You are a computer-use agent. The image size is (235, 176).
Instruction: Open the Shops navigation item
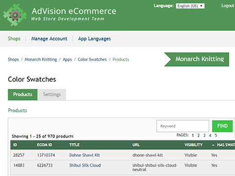14,39
